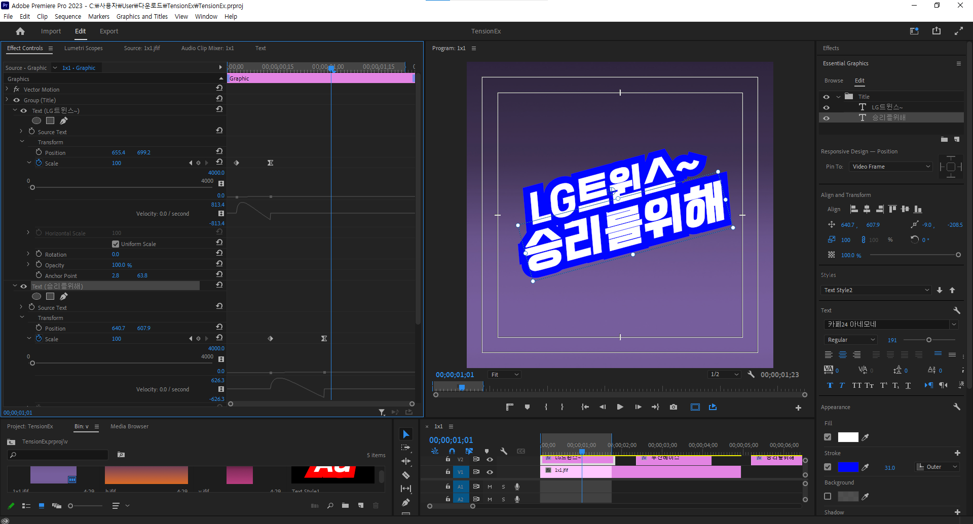Hide the LG트윈스~ layer in Essential Graphics
This screenshot has height=524, width=973.
tap(827, 107)
